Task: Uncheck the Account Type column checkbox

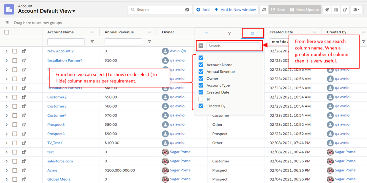Action: tap(201, 85)
